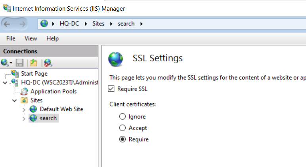Open the View menu

click(x=31, y=38)
